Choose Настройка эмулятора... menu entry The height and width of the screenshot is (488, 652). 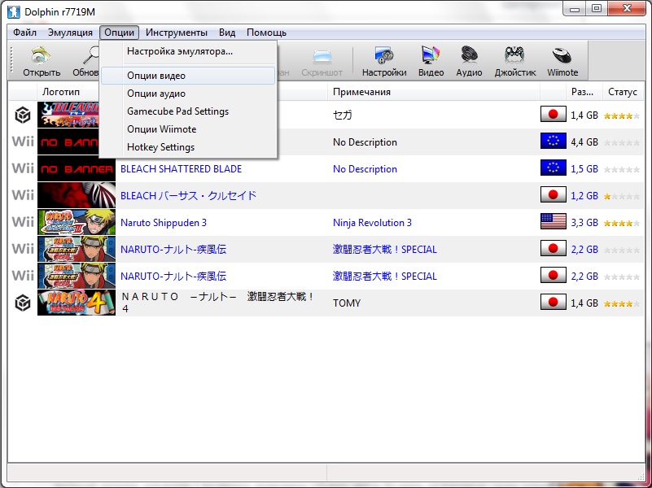188,51
